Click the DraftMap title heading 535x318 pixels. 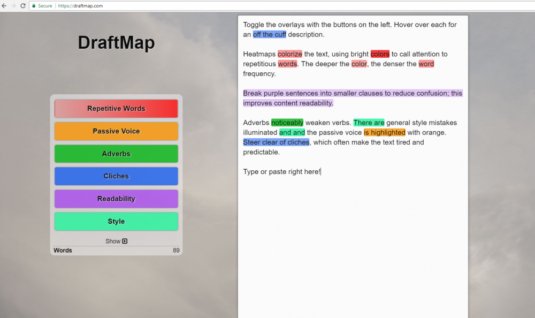coord(116,43)
